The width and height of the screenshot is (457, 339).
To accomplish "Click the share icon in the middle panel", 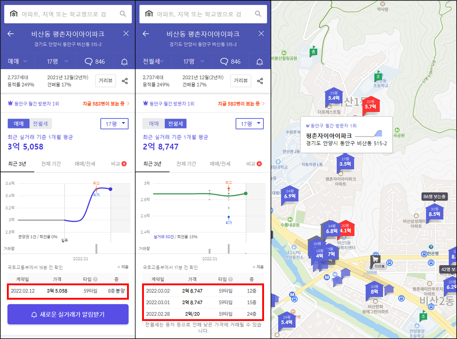I will tap(260, 81).
